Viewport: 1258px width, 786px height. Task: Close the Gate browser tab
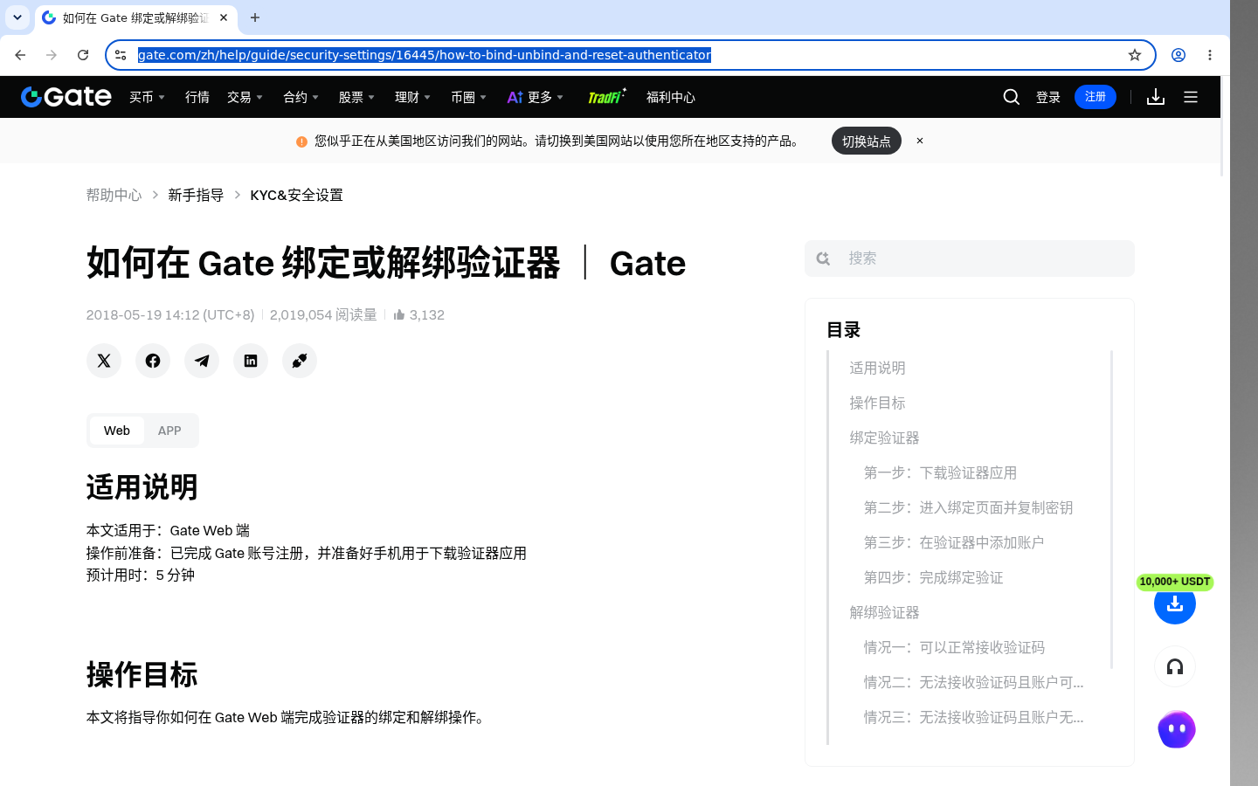point(224,17)
